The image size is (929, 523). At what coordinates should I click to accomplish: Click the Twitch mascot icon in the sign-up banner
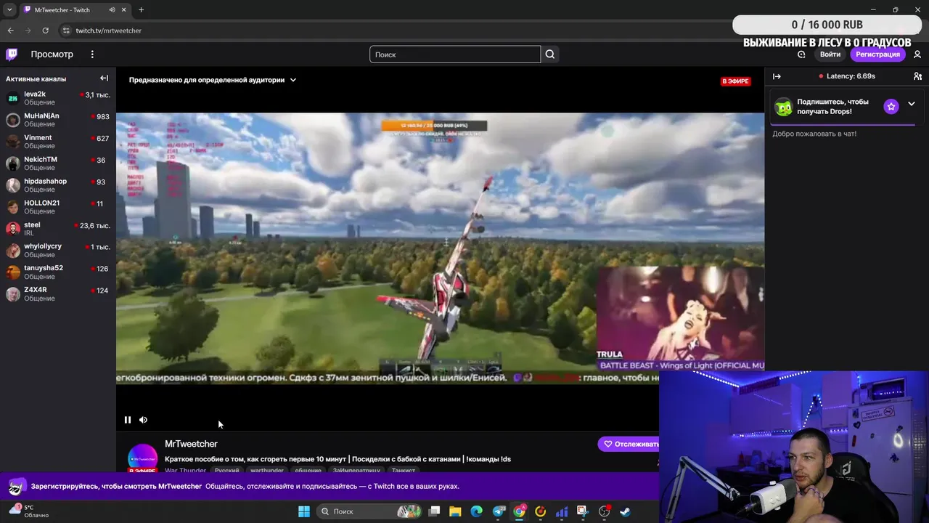coord(17,487)
